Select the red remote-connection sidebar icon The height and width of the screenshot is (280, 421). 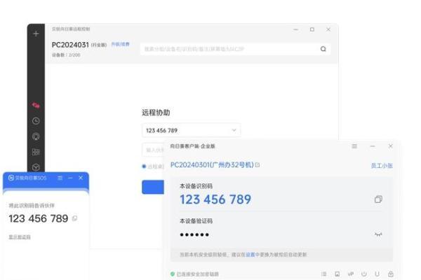pyautogui.click(x=36, y=105)
